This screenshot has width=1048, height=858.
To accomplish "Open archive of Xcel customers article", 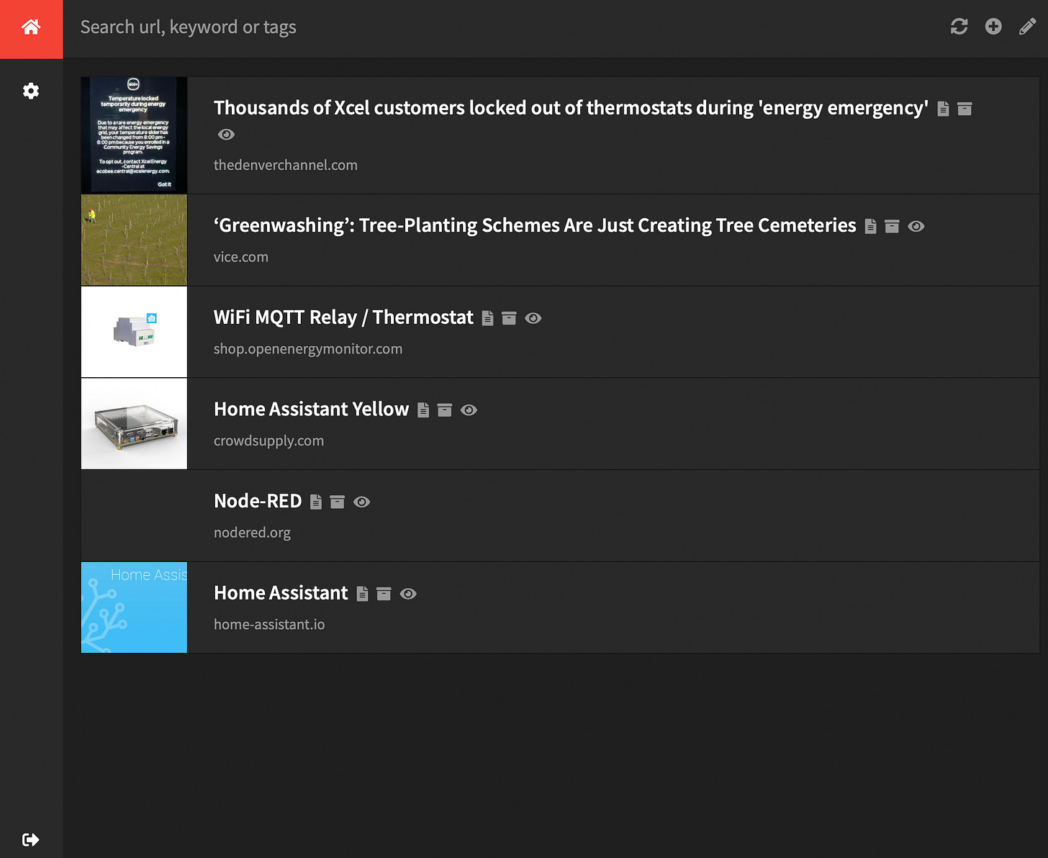I will pos(965,109).
